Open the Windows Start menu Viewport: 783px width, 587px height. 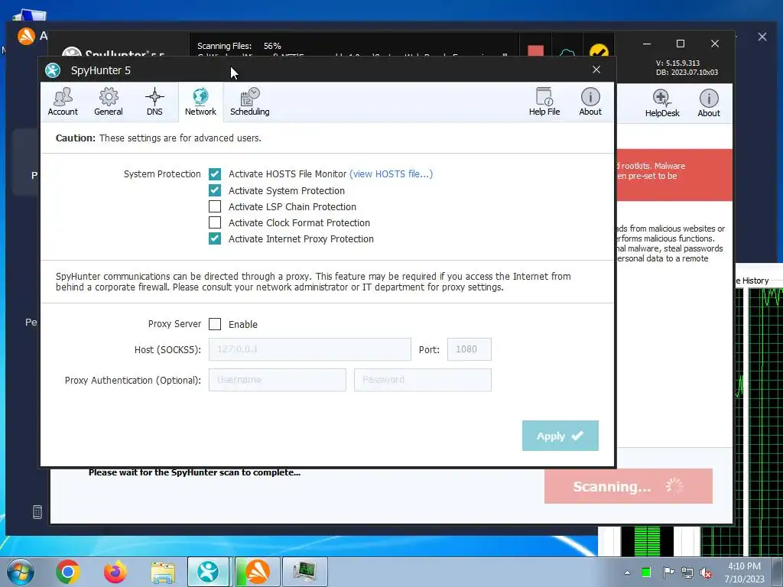tap(21, 572)
